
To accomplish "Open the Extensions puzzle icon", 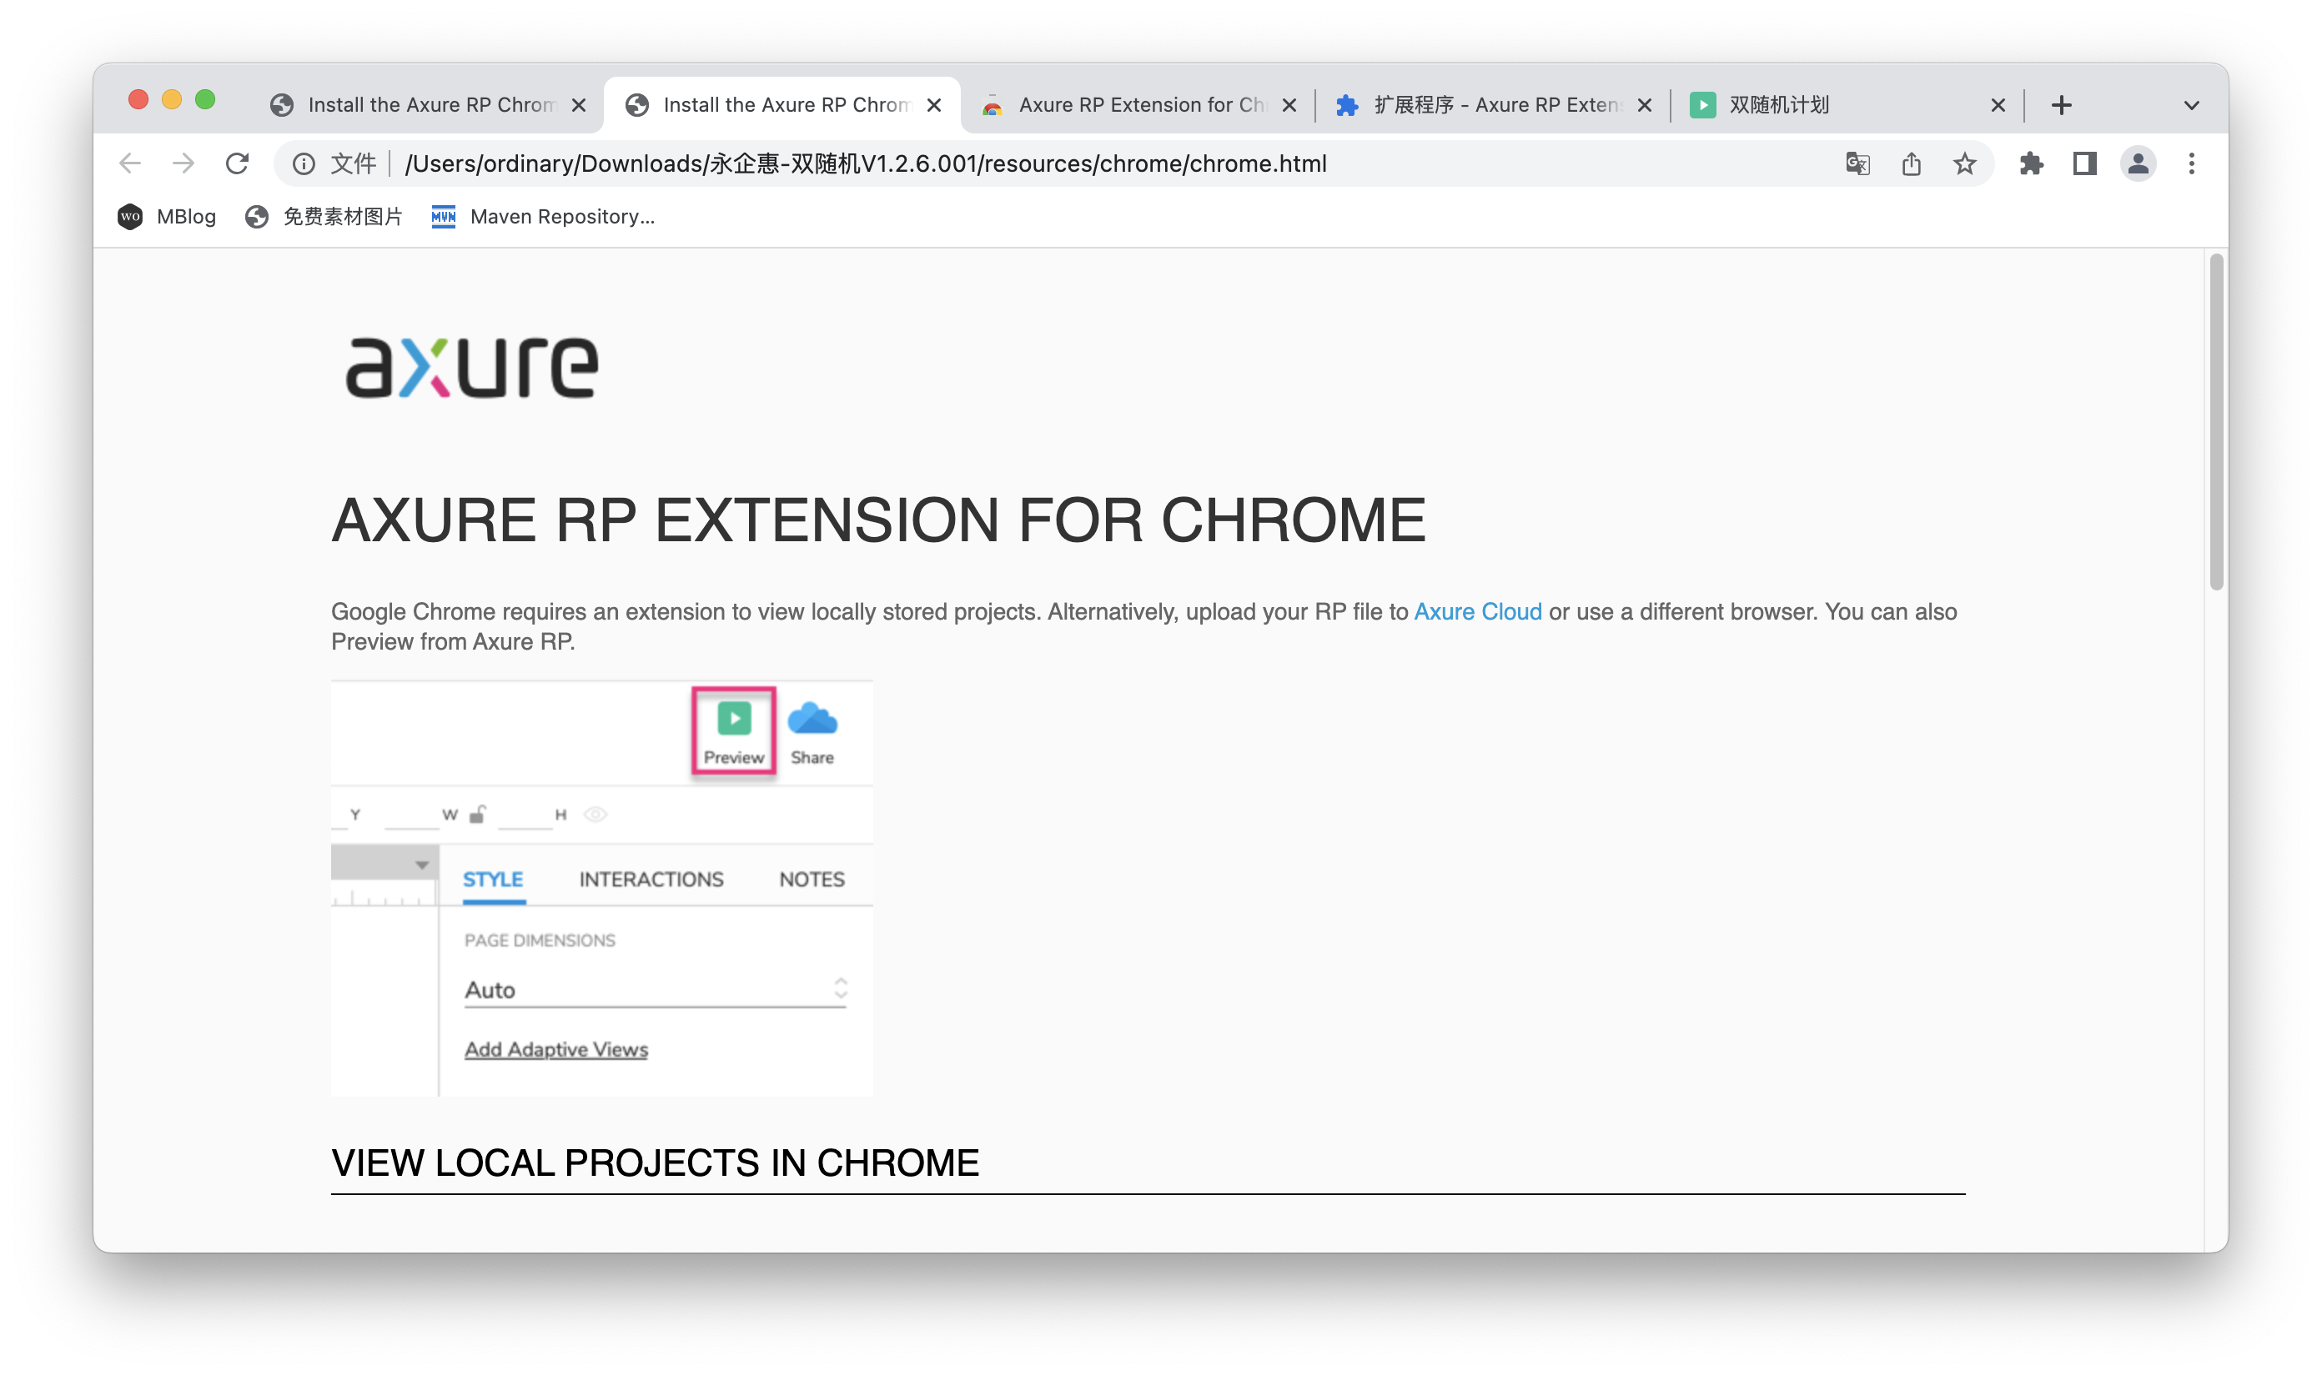I will [2031, 164].
